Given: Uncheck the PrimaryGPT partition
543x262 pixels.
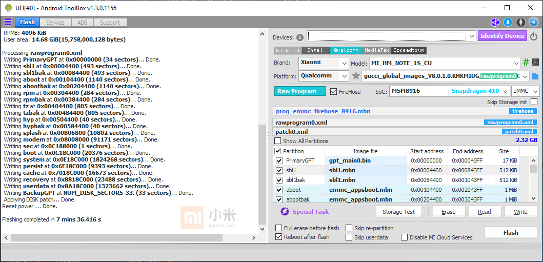Looking at the screenshot, I should pyautogui.click(x=279, y=161).
